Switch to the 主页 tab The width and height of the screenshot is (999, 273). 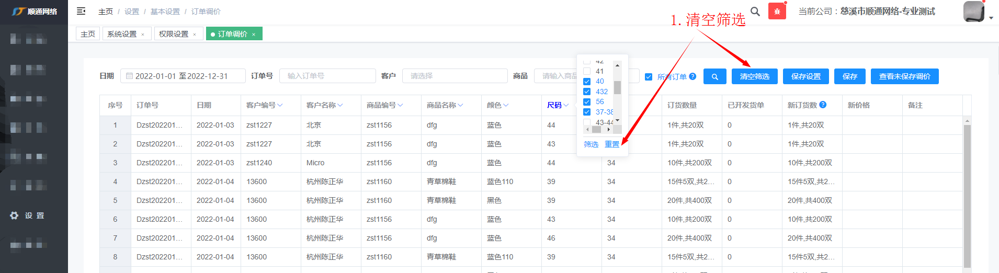tap(88, 34)
